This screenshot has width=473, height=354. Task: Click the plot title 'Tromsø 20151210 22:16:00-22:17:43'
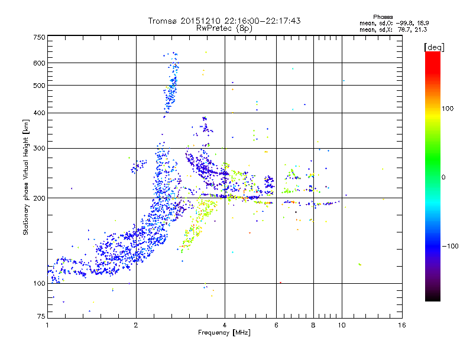tap(224, 21)
